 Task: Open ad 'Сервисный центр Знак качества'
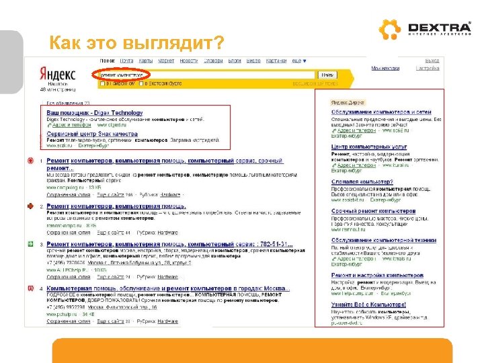(x=92, y=134)
